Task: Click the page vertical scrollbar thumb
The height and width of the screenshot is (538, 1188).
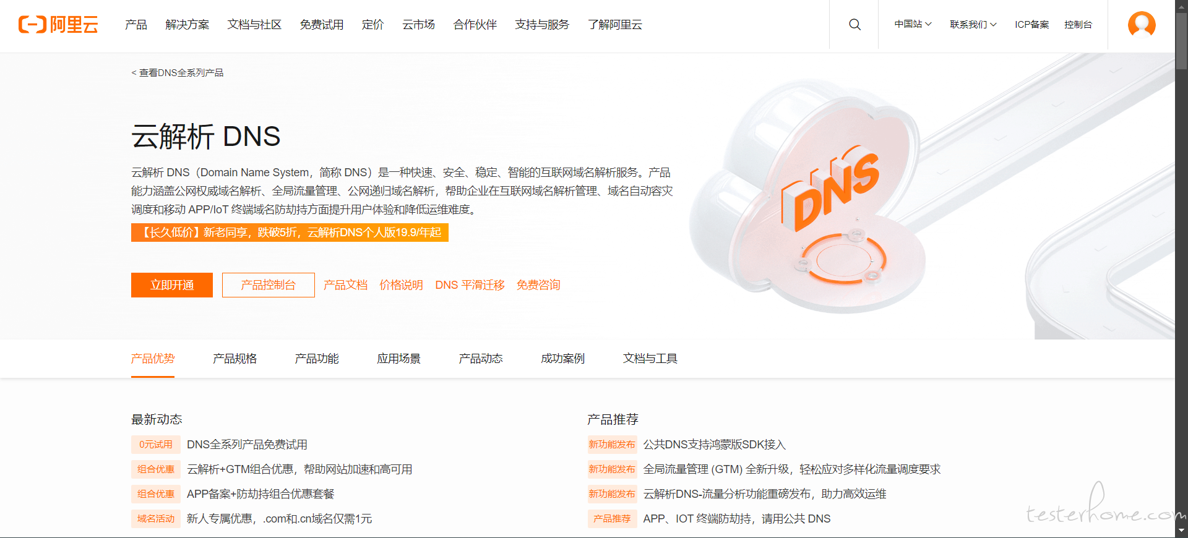Action: (x=1181, y=40)
